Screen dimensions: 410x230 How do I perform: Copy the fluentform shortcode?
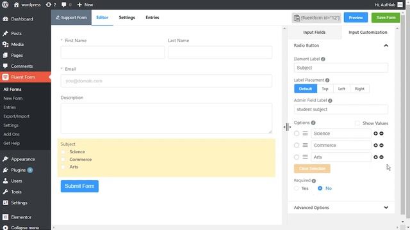[316, 18]
